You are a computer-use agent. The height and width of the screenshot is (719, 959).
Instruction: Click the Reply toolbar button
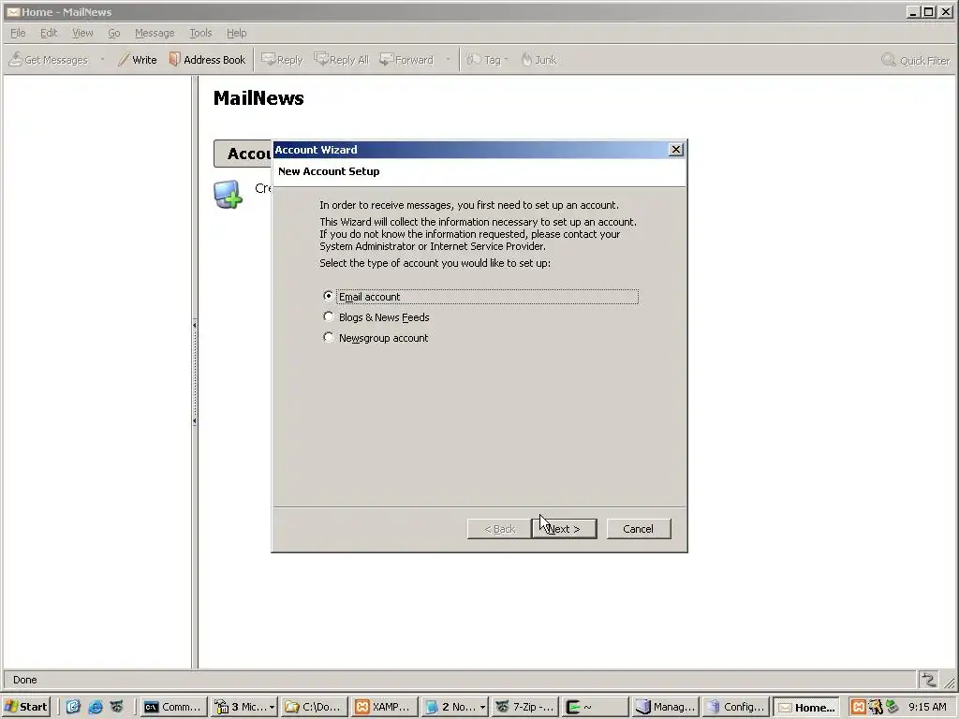282,59
